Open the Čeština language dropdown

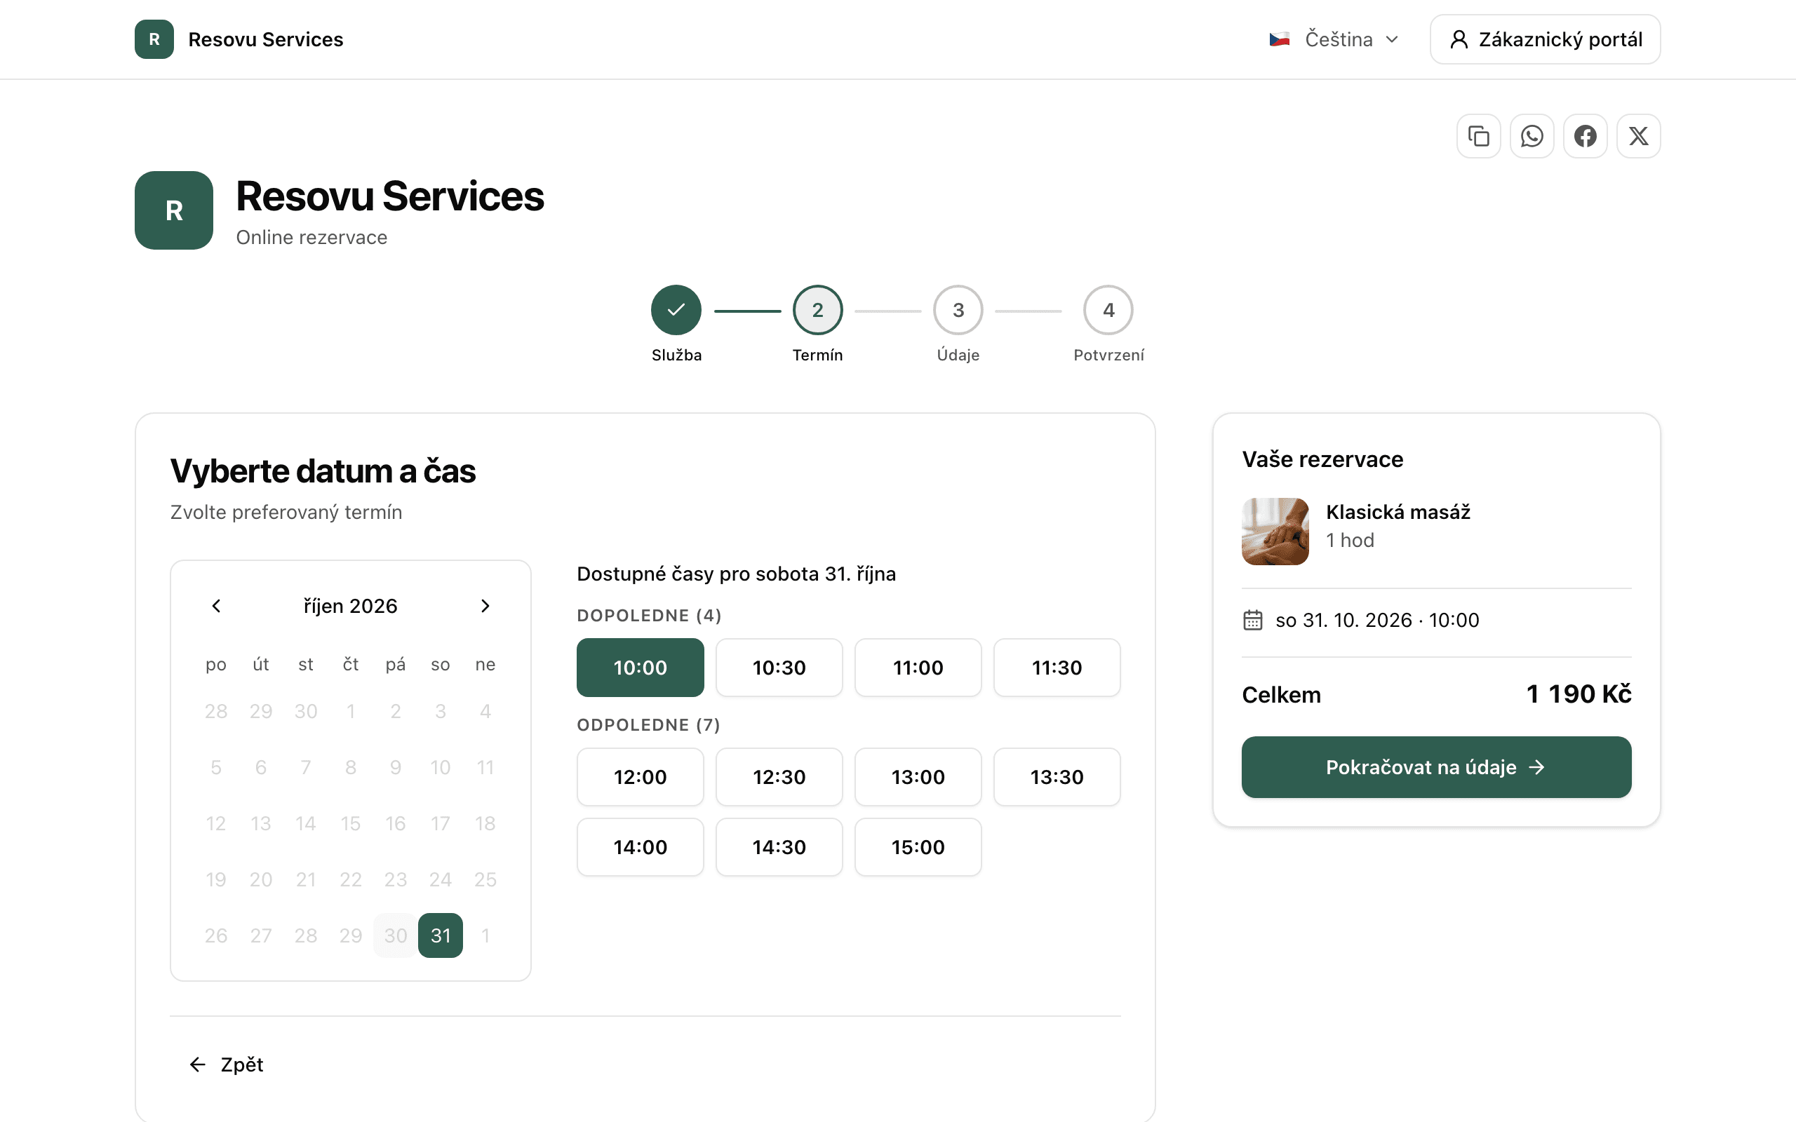pyautogui.click(x=1334, y=39)
